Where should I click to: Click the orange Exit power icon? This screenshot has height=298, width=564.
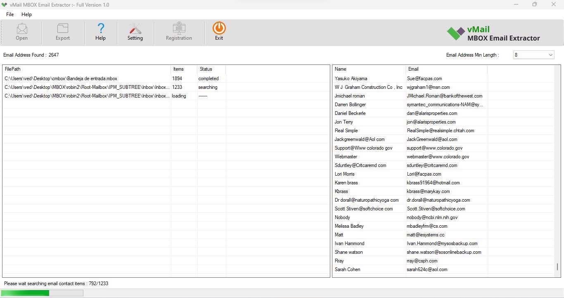219,28
